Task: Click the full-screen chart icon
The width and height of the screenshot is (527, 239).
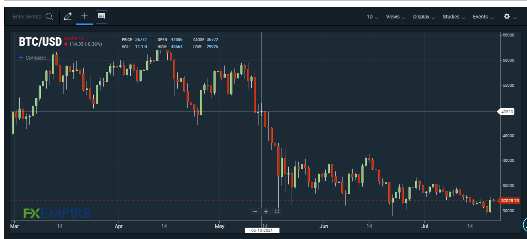Action: pos(277,211)
